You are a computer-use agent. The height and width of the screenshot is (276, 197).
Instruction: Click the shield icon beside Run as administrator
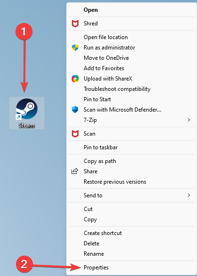click(75, 48)
